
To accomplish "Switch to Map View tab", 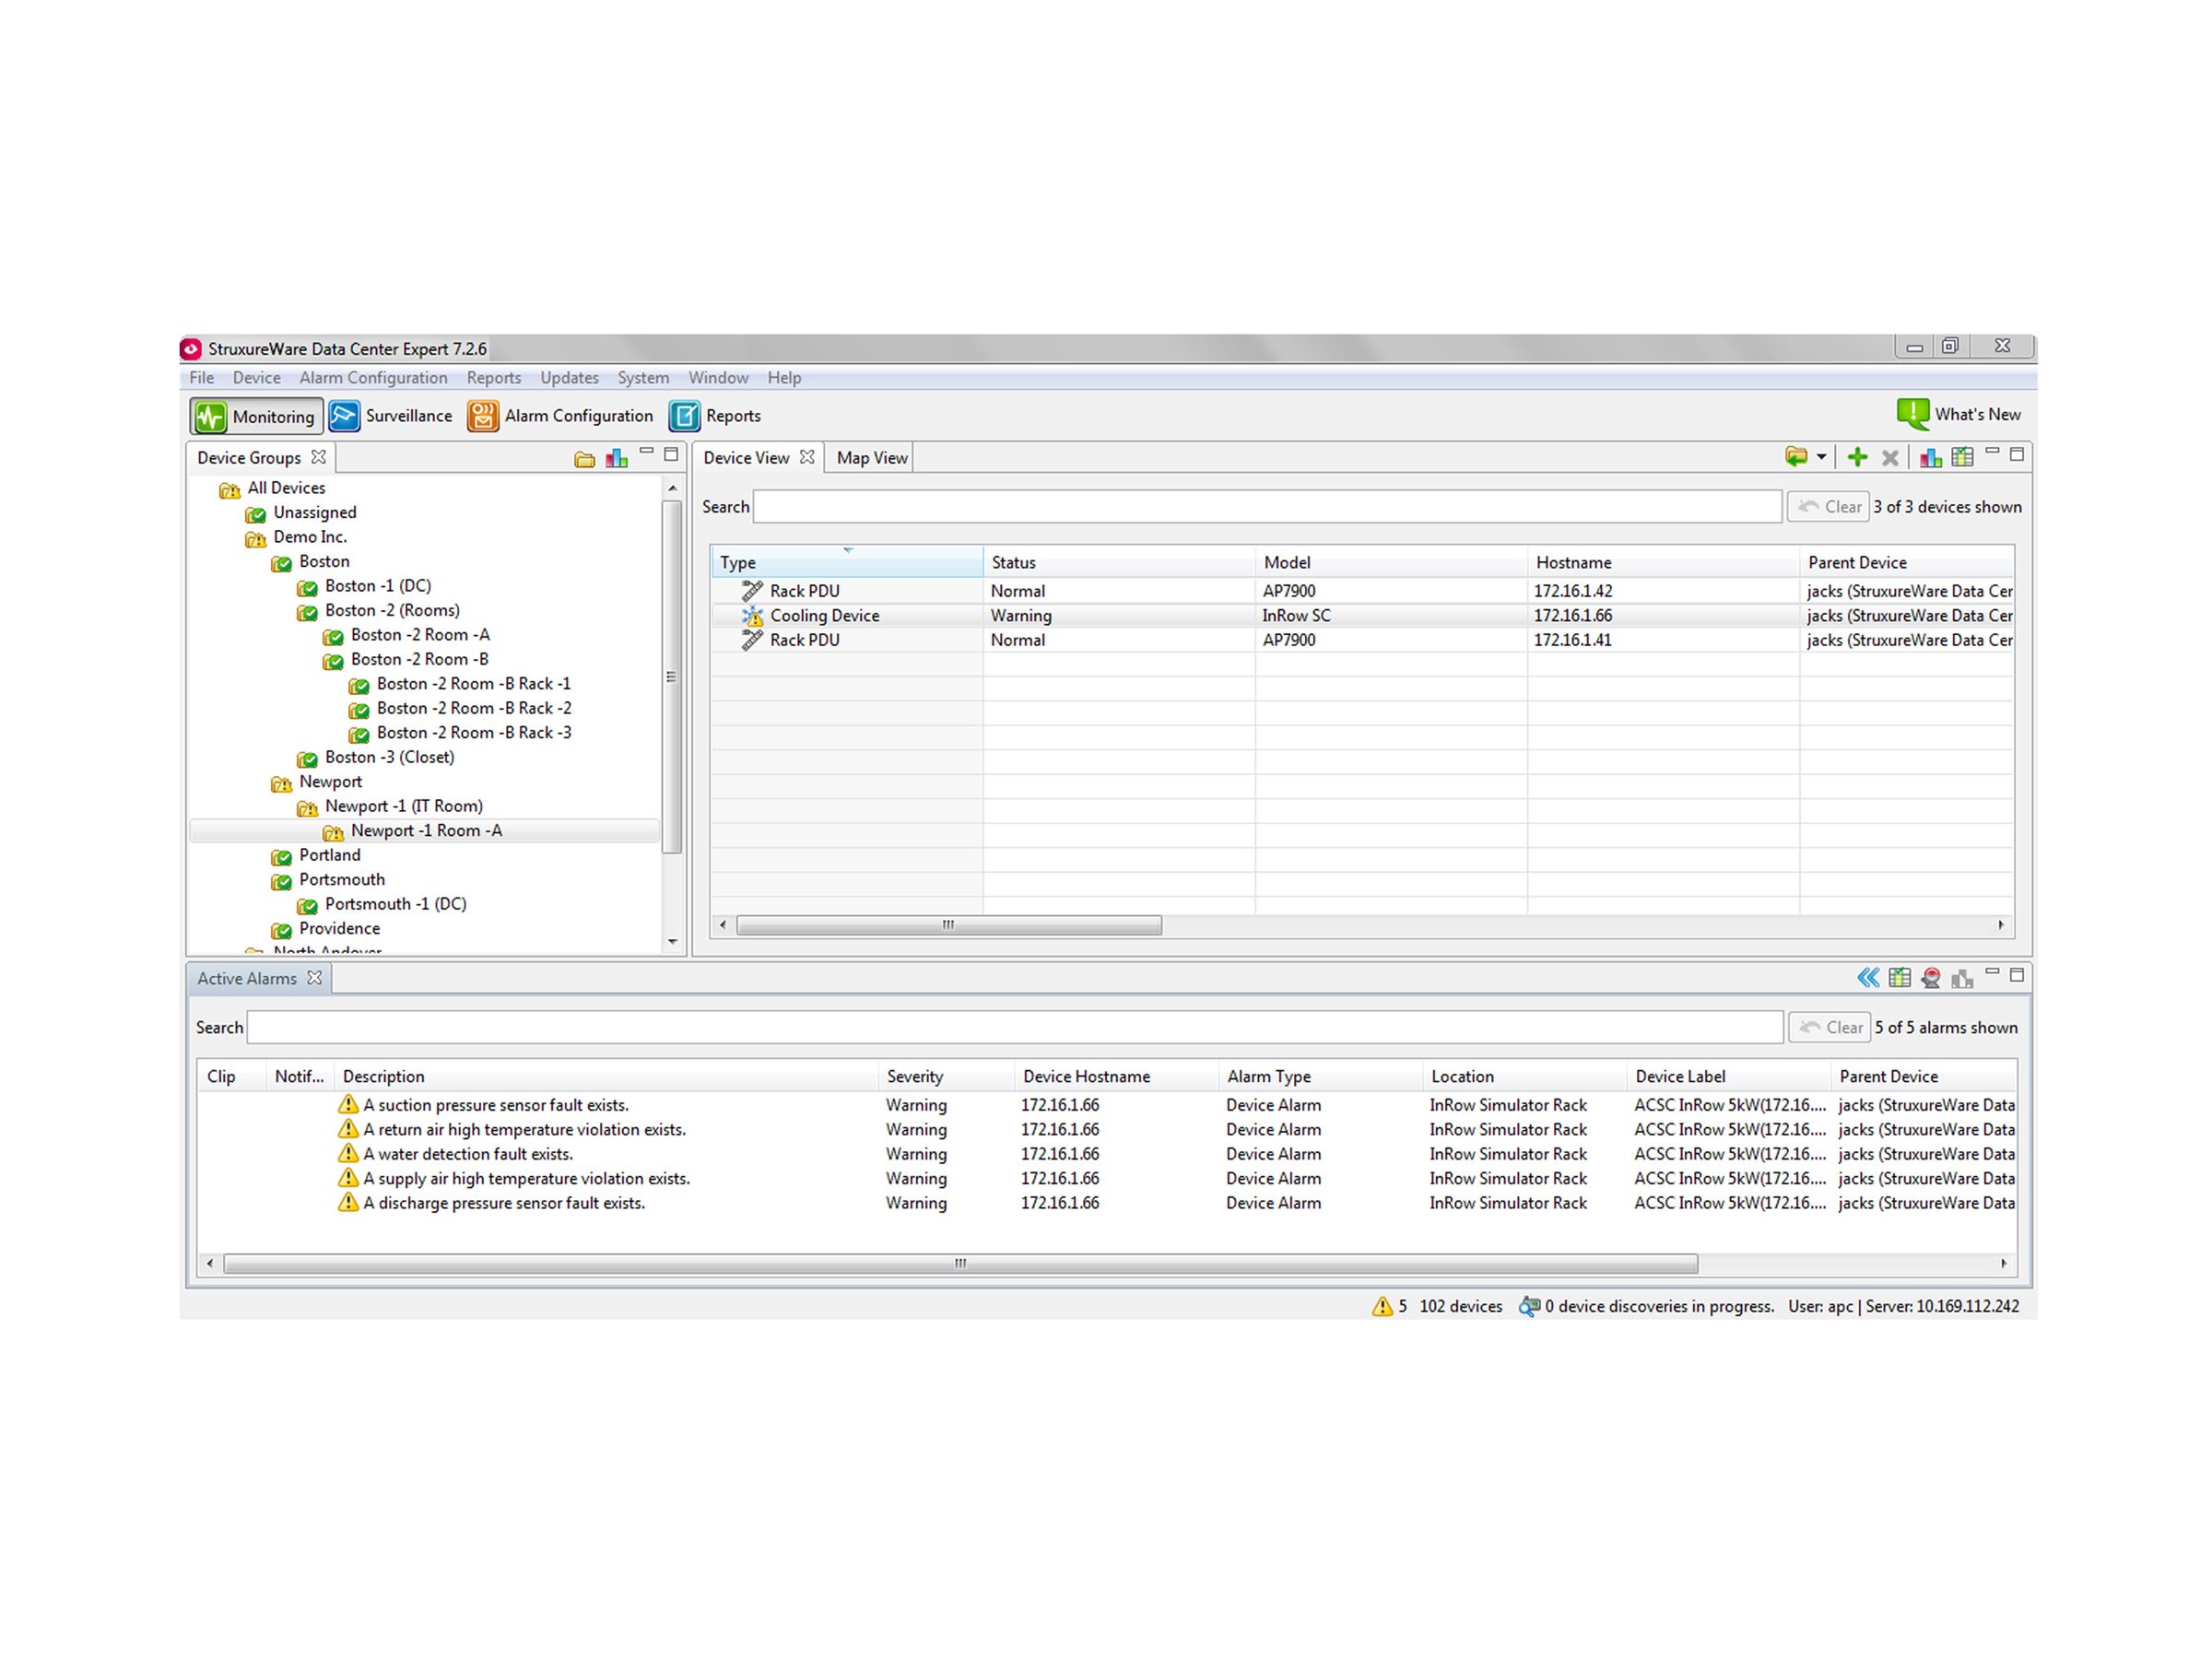I will [871, 458].
